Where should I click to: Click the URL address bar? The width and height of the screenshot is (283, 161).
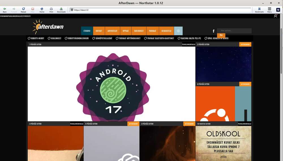pos(161,10)
